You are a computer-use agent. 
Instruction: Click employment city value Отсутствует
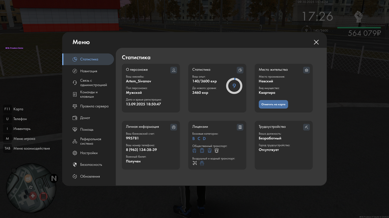[x=269, y=150]
